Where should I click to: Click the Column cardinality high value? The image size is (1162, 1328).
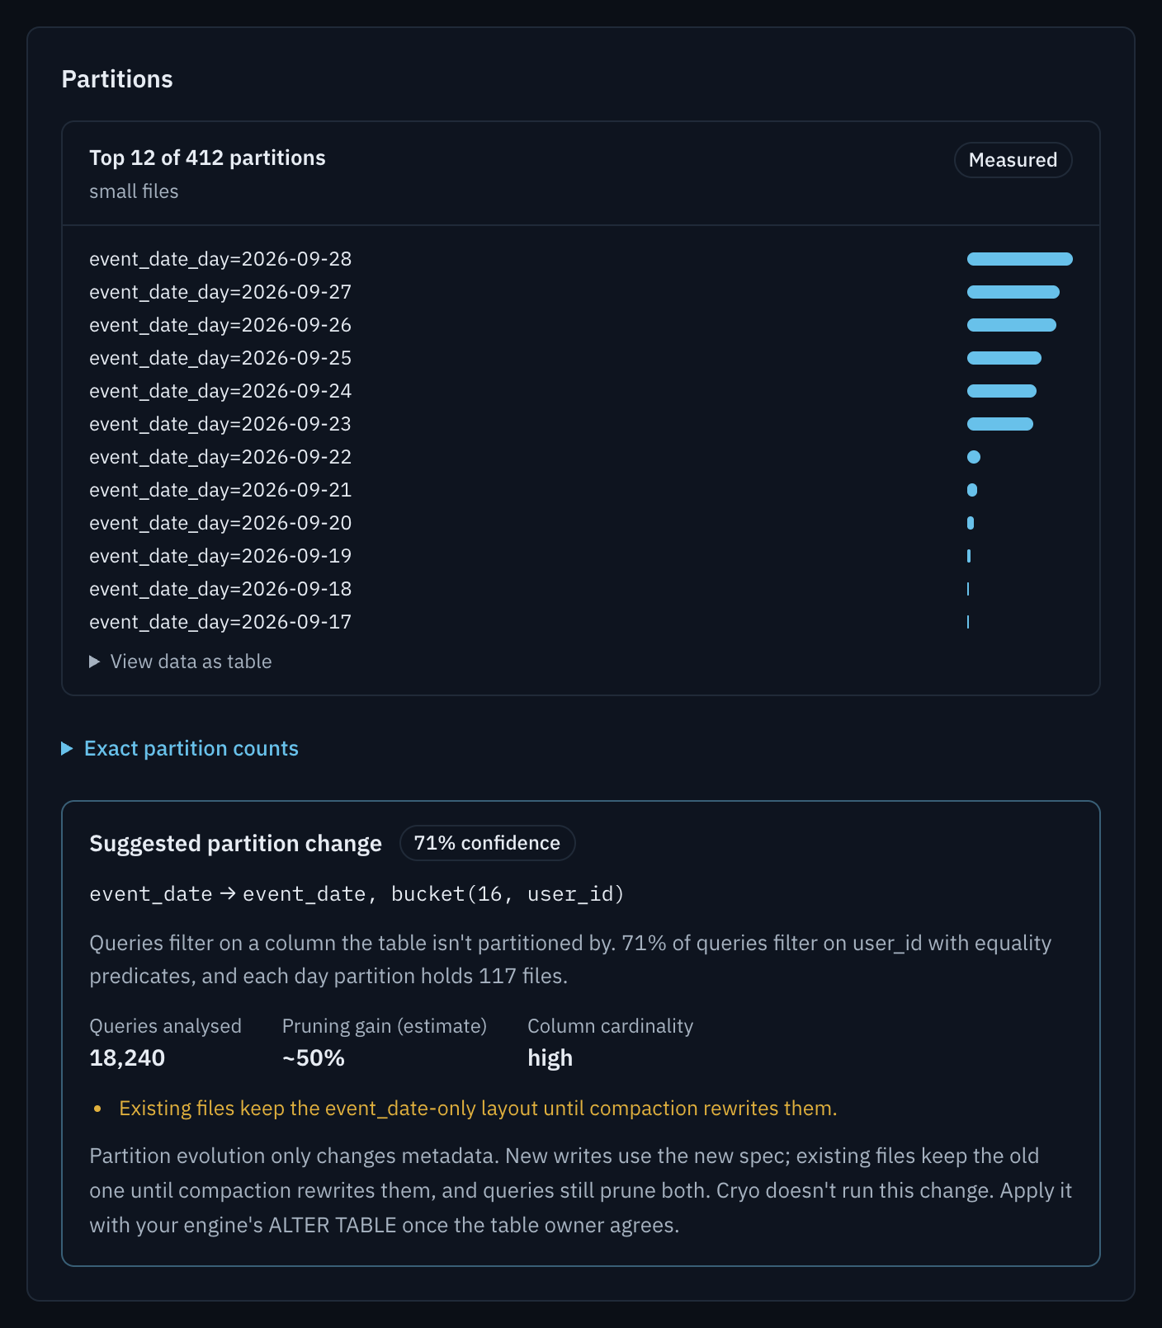pyautogui.click(x=550, y=1057)
